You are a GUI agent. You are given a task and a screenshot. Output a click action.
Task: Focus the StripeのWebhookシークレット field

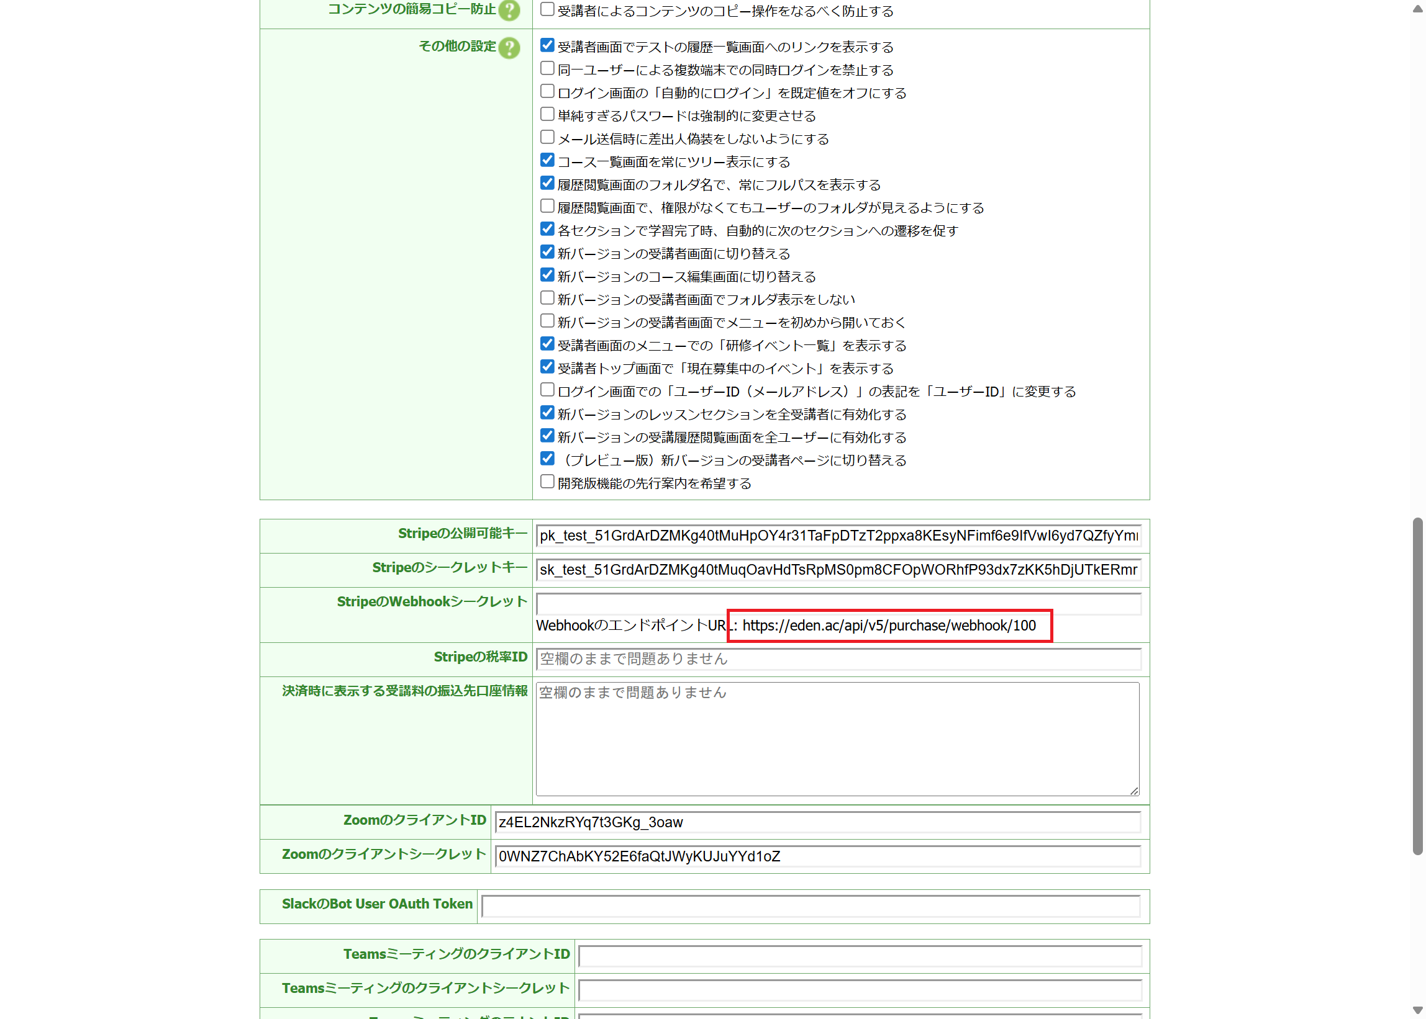838,604
